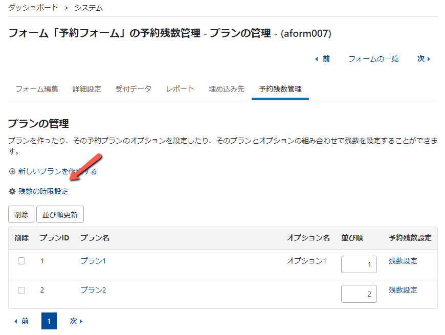The width and height of the screenshot is (445, 335).
Task: Open the 受付データ tab
Action: click(x=133, y=88)
